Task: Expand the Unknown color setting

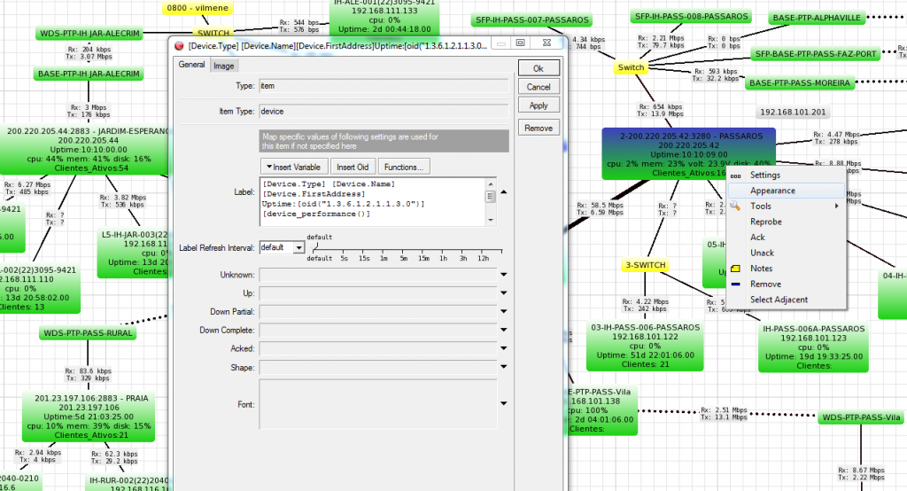Action: pyautogui.click(x=503, y=276)
